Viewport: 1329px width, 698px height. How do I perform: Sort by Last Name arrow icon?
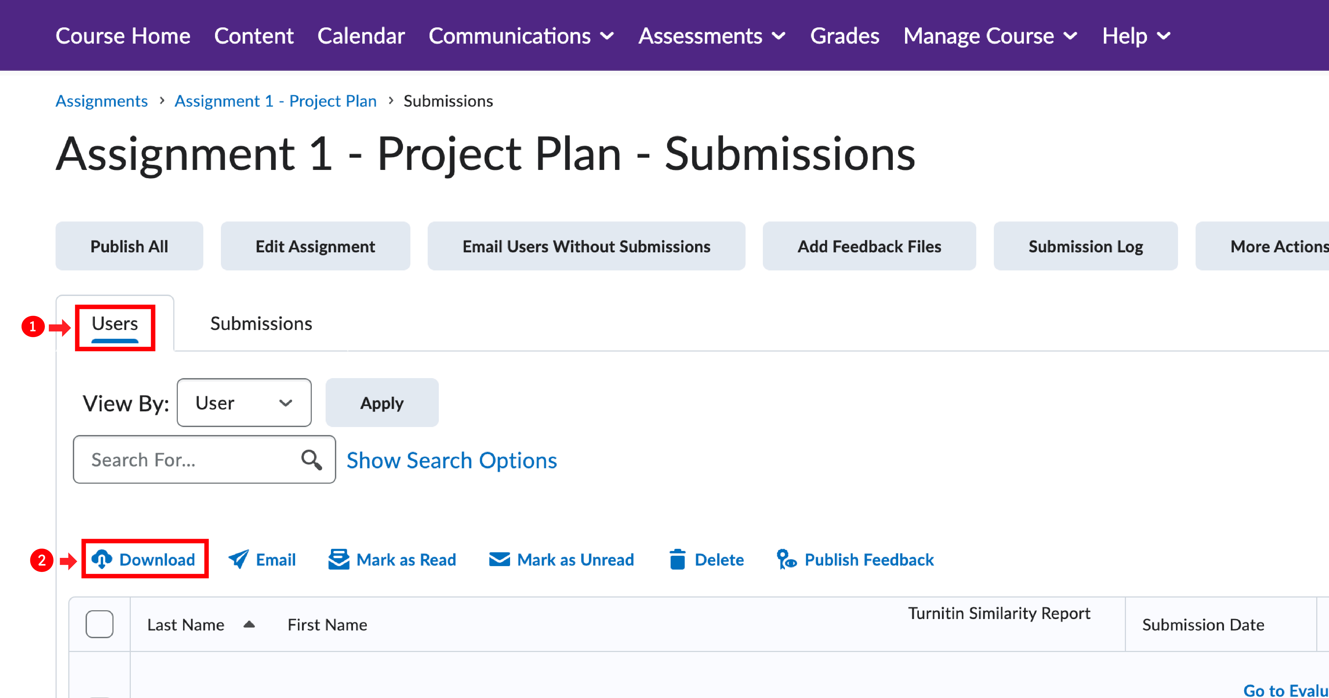[x=249, y=624]
